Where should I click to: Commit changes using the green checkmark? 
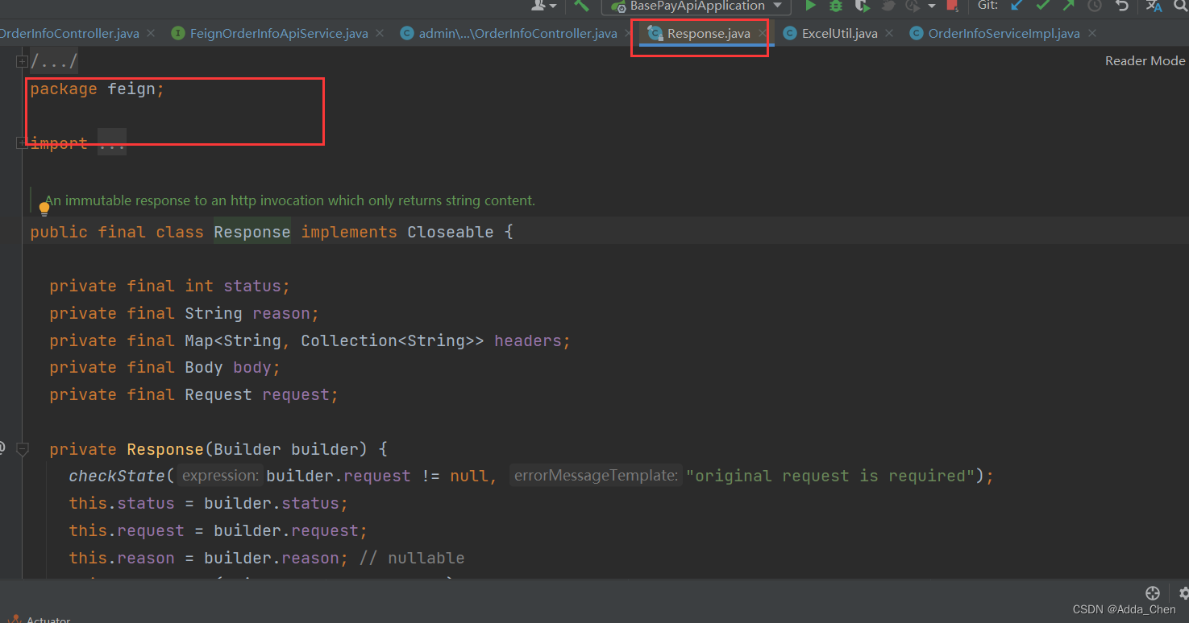point(1041,6)
